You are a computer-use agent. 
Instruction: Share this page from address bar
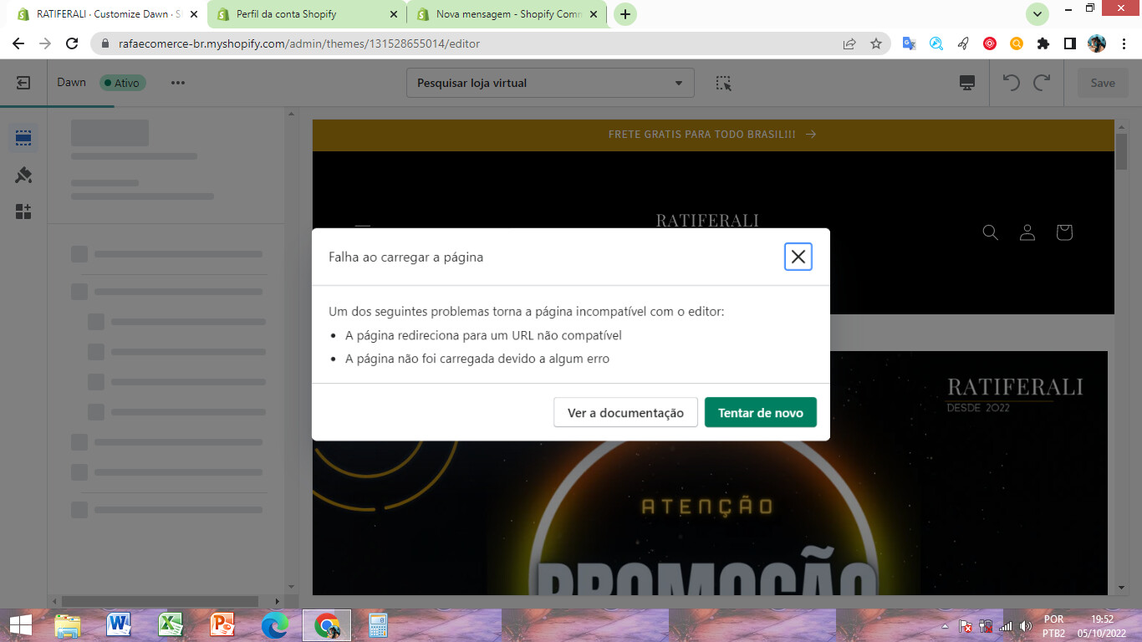click(x=849, y=43)
